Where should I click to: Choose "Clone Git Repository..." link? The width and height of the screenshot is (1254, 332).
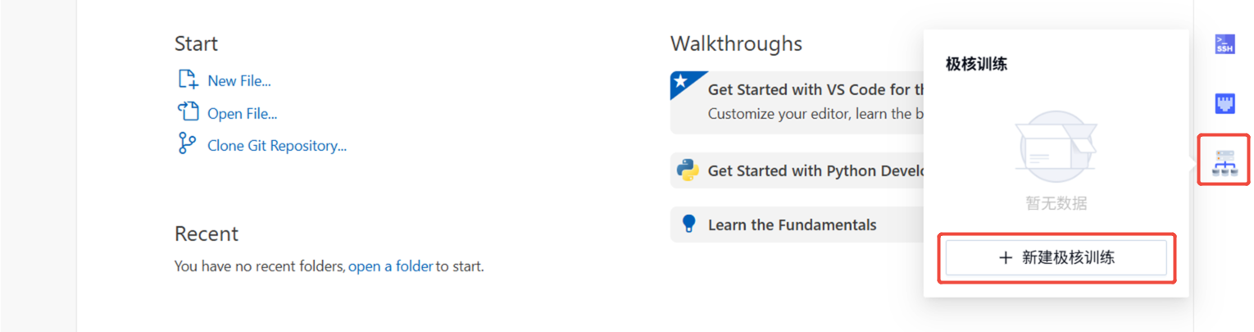(276, 146)
